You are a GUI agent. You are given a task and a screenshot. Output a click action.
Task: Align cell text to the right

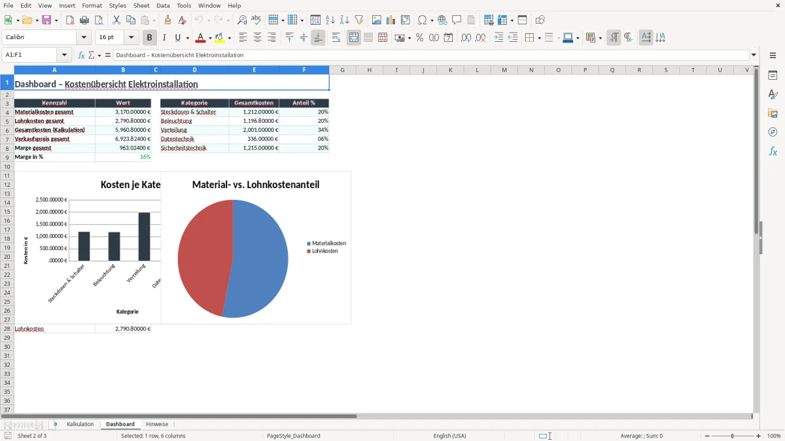click(x=272, y=38)
